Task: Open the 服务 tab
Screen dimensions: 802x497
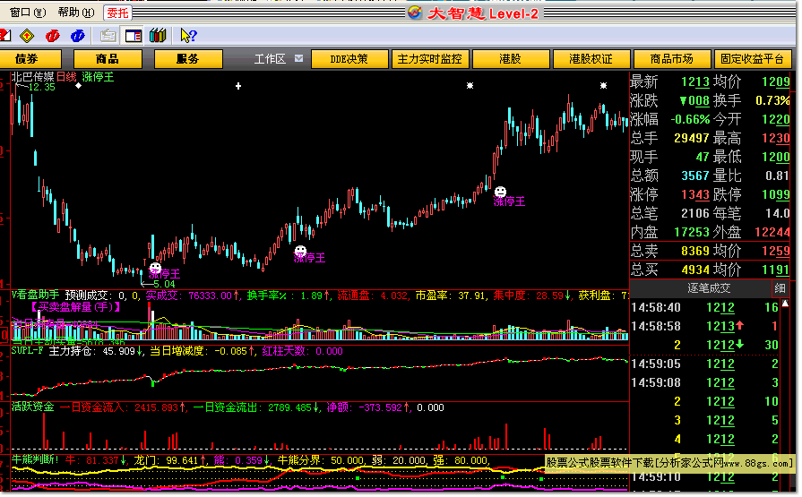Action: coord(187,59)
